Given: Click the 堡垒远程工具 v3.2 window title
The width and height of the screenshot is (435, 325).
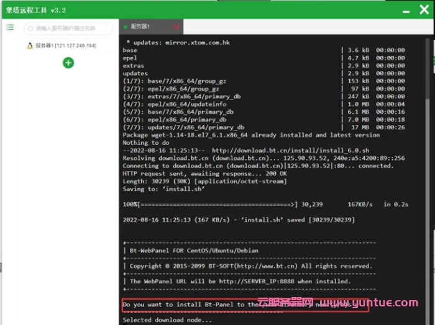Looking at the screenshot, I should tap(35, 9).
